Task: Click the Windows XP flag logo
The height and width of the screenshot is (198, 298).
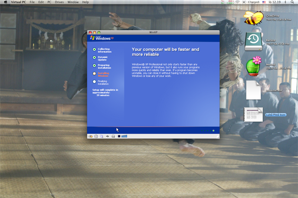Action: coord(92,38)
